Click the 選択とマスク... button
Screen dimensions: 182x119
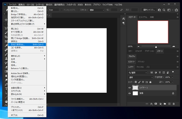pos(149,10)
